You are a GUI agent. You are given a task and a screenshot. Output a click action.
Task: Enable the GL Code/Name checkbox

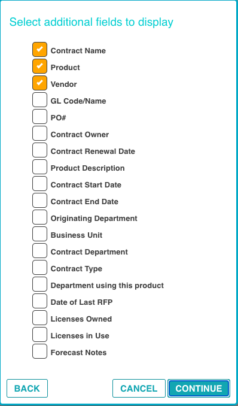coord(39,99)
